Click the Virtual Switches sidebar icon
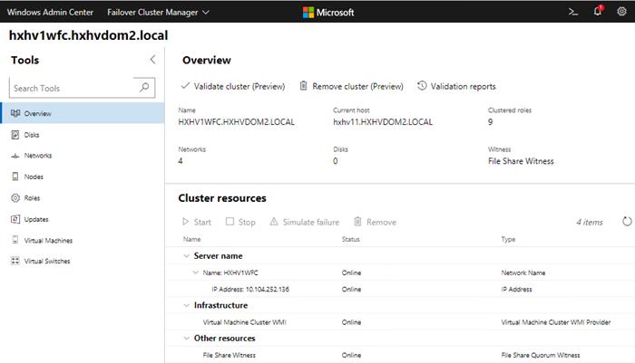The image size is (635, 363). coord(15,261)
